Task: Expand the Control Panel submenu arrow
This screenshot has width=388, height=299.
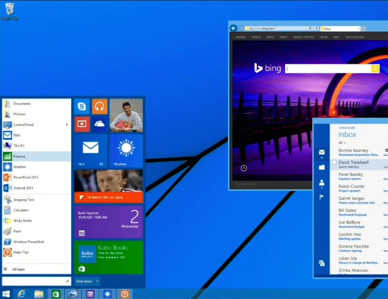Action: [67, 124]
